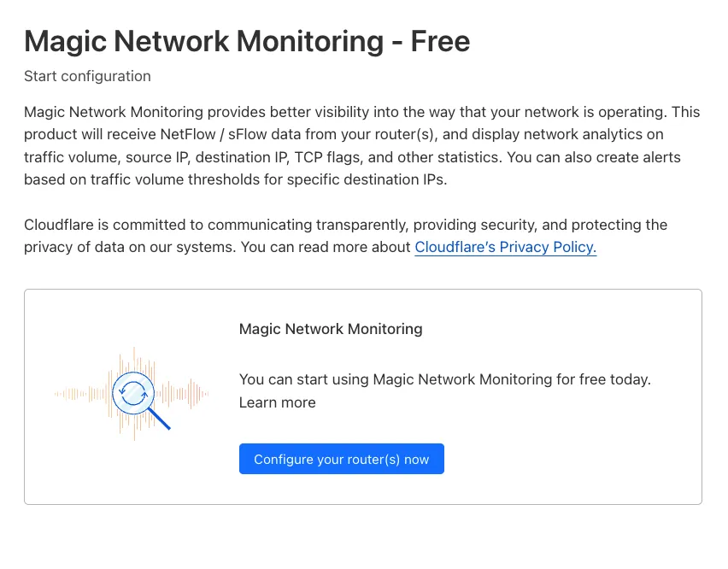Click the "Magic Network Monitoring - Free" page title
This screenshot has width=728, height=569.
tap(247, 41)
